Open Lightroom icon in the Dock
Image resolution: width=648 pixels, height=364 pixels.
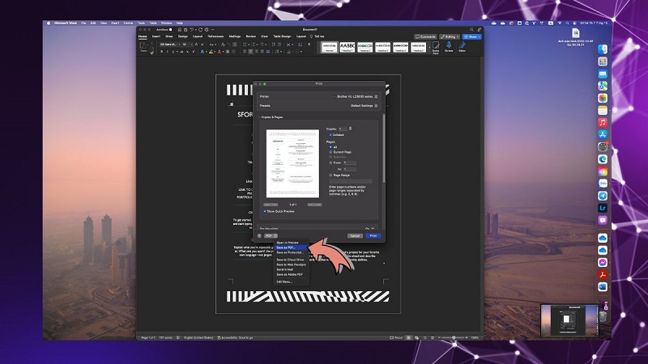click(603, 208)
